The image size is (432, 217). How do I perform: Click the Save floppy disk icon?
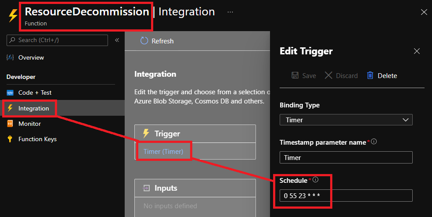tap(295, 75)
